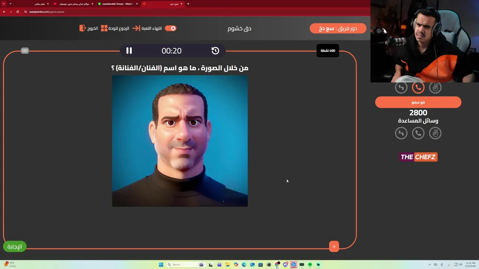Image resolution: width=479 pixels, height=269 pixels.
Task: Click the taskbar Search box
Action: 186,265
